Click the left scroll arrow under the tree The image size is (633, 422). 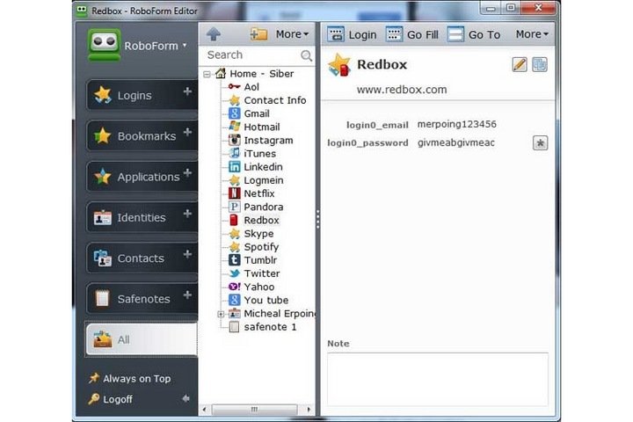pos(204,410)
